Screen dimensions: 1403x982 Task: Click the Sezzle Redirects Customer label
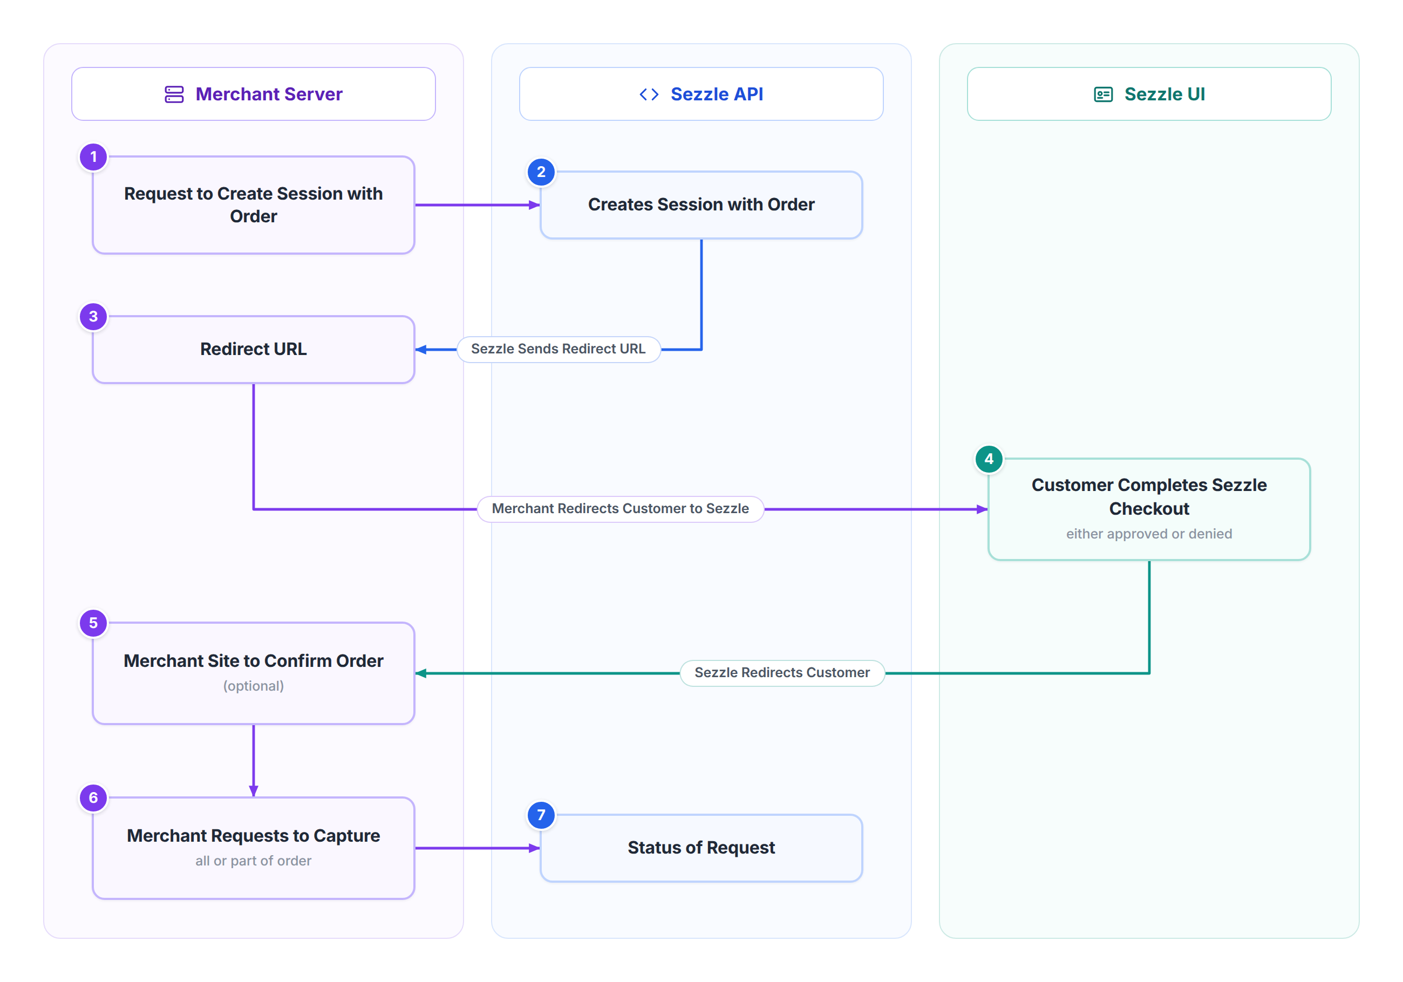tap(782, 673)
